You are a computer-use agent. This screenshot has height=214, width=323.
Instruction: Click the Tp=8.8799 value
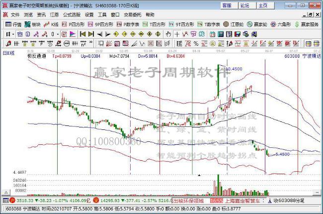click(x=62, y=56)
